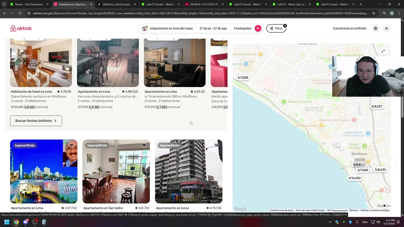Close the Subalquileres, Alquileres Airbnb tab
The width and height of the screenshot is (404, 227).
(91, 4)
